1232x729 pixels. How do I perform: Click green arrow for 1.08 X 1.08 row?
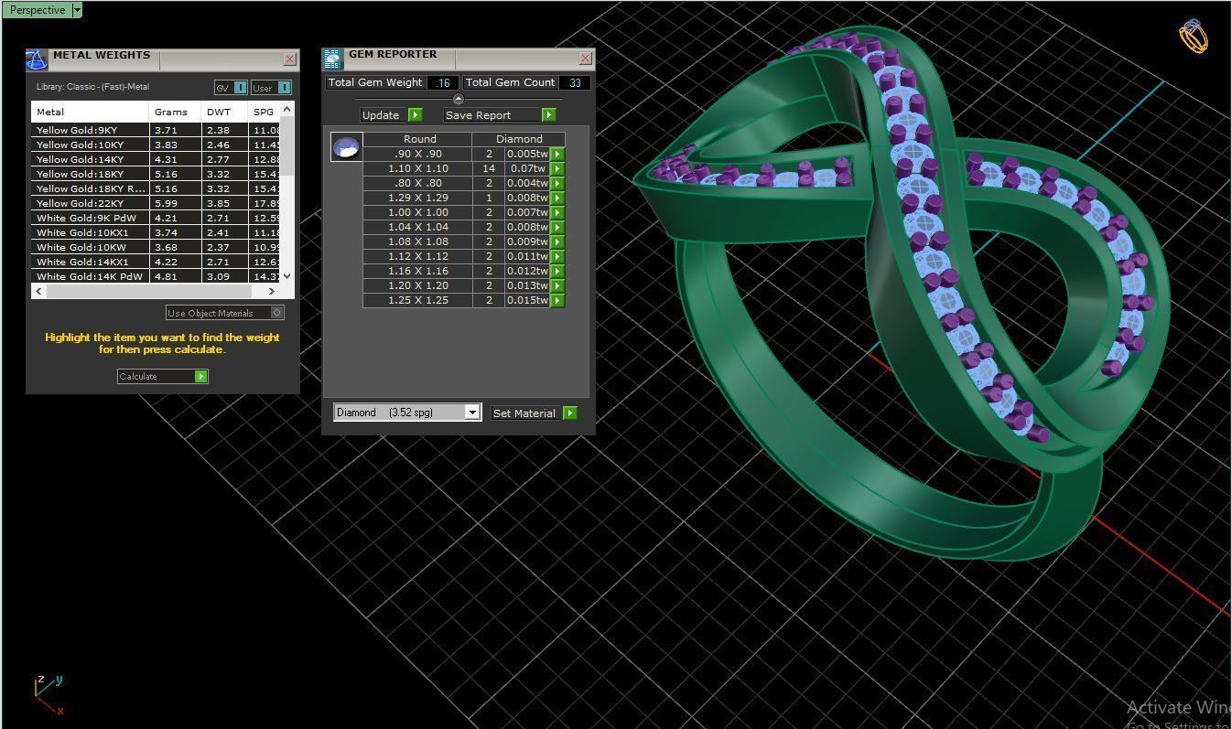click(x=557, y=242)
